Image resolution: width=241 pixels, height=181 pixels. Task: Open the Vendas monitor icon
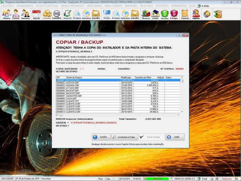[107, 14]
